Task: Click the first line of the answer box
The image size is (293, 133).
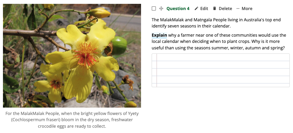Action: point(223,57)
